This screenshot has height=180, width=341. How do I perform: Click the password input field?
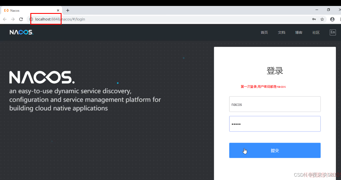click(275, 124)
